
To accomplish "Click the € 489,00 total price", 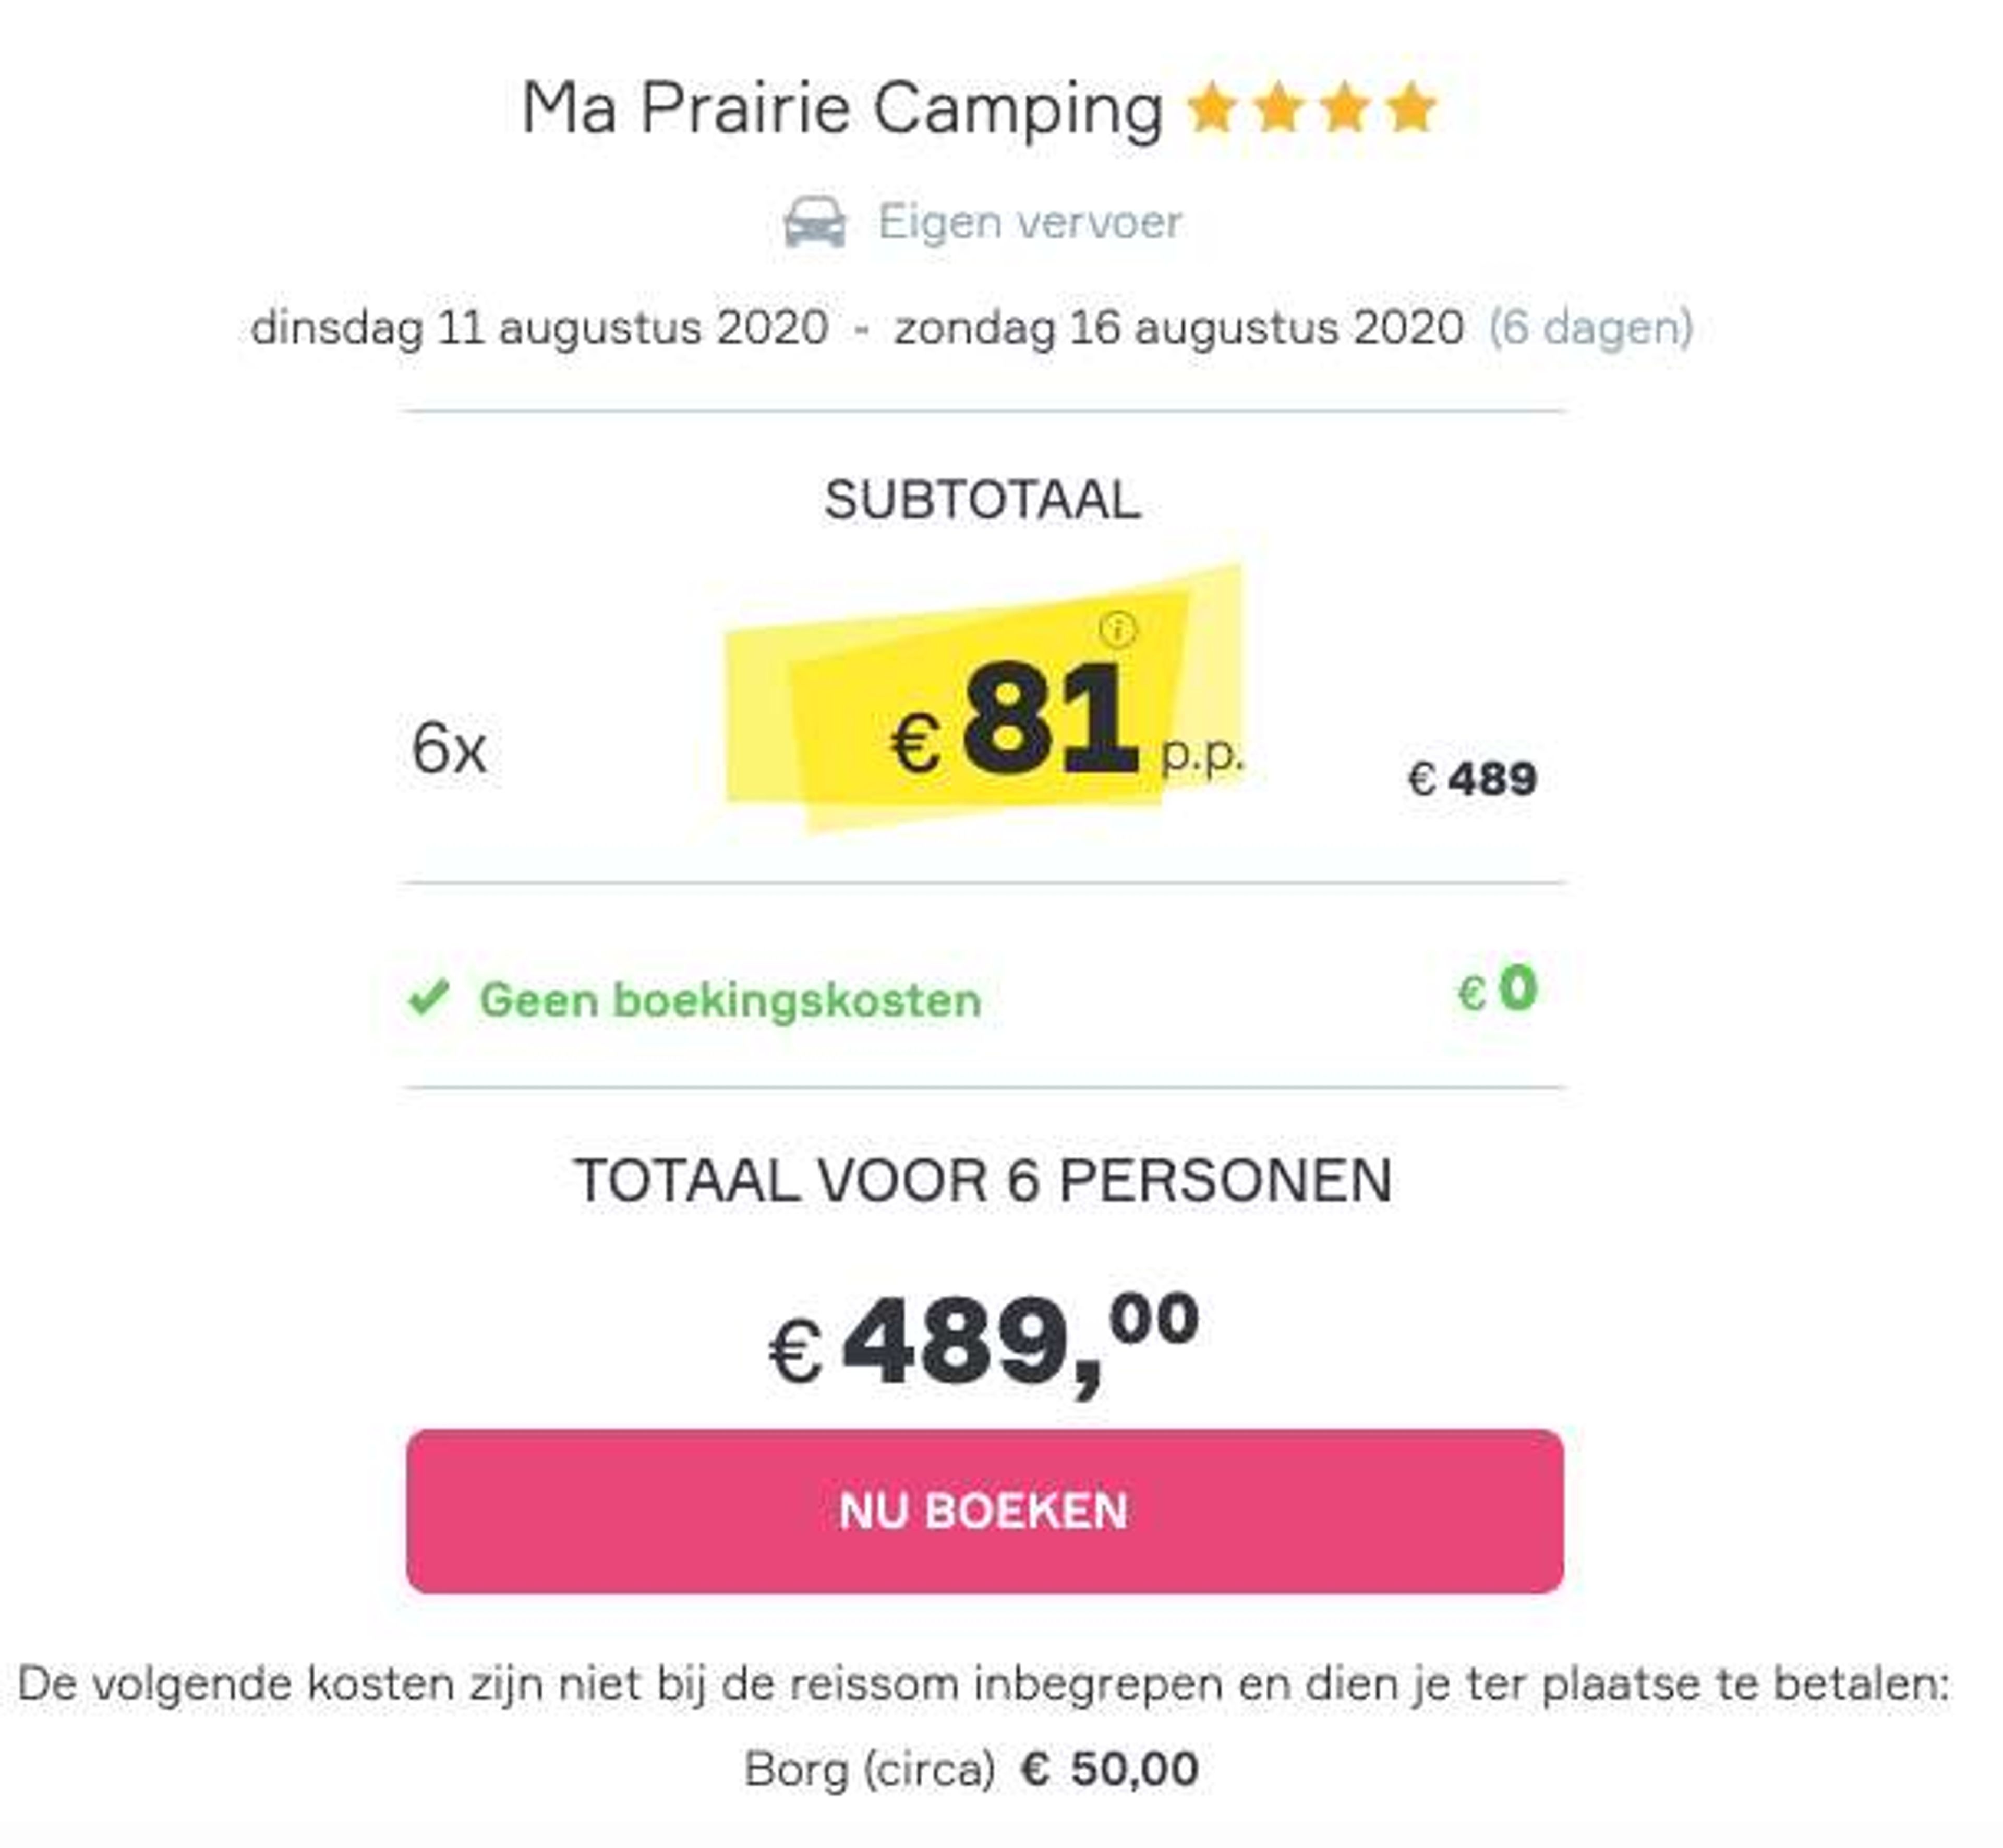I will point(983,1343).
